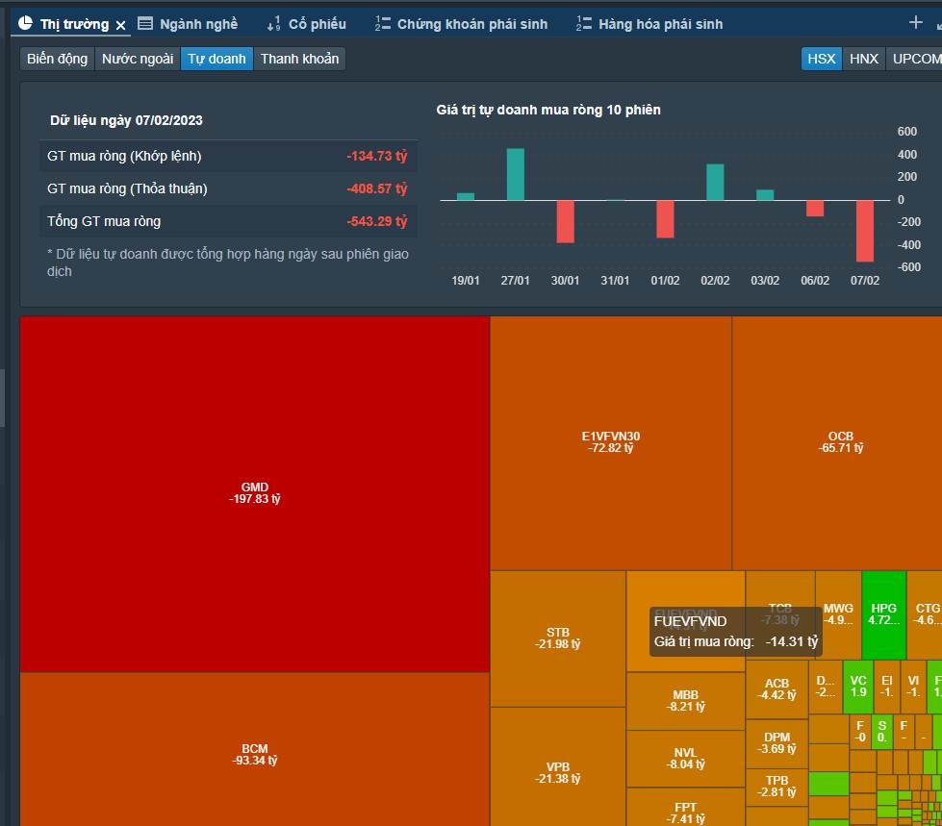
Task: Click the pie-chart icon on Thị trường tab
Action: pos(25,23)
